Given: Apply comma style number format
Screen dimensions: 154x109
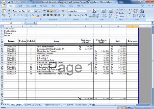Looking at the screenshot, I should [x=78, y=15].
